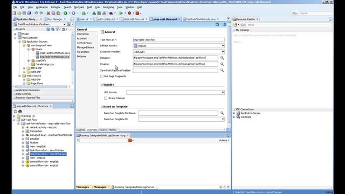Switch to the Source editor tab
Viewport: 345px width, 194px height.
[103, 130]
